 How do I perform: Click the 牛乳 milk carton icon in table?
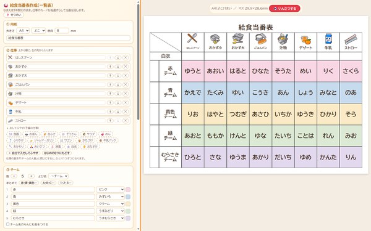328,39
